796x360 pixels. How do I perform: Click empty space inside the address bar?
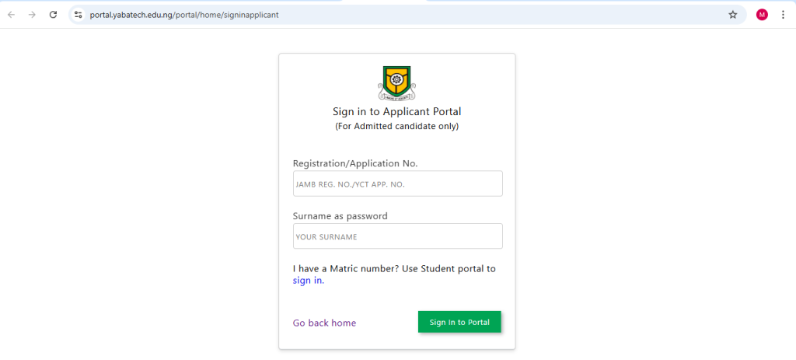pos(503,15)
